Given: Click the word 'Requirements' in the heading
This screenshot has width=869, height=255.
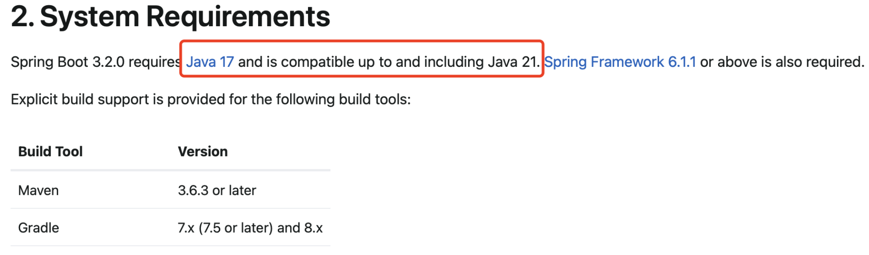Looking at the screenshot, I should coord(238,17).
